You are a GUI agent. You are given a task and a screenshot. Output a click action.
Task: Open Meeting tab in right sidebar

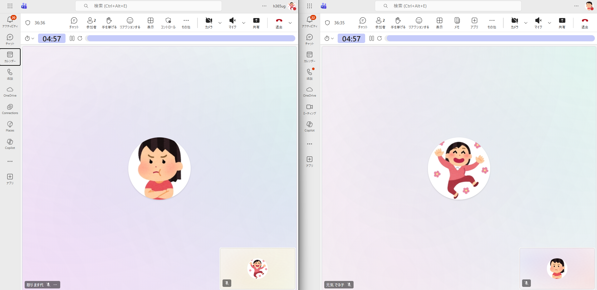click(x=310, y=109)
